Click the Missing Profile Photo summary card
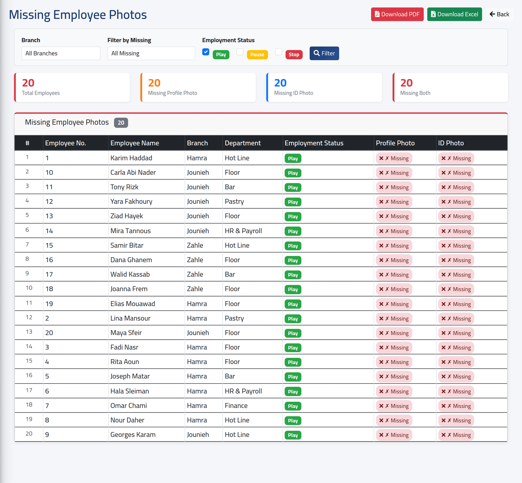This screenshot has width=522, height=483. 198,87
